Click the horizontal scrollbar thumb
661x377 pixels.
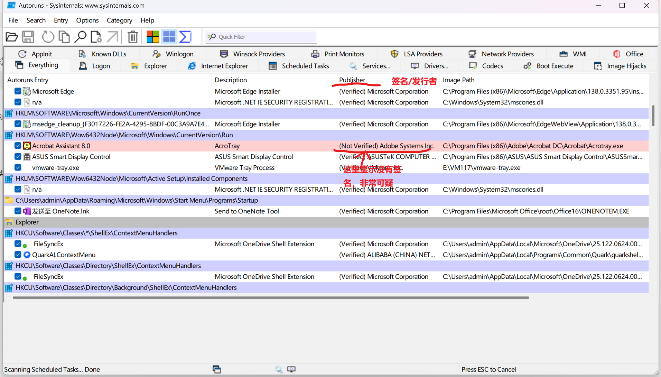(x=271, y=297)
